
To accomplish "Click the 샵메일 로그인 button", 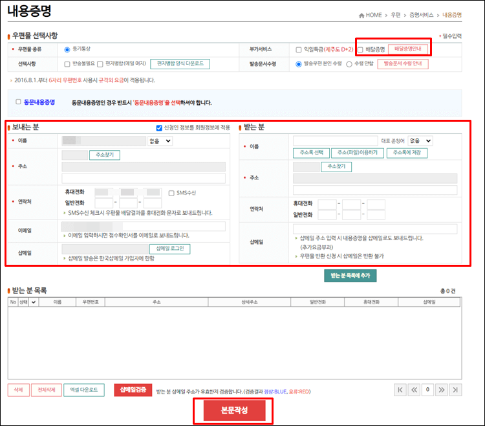I will click(170, 249).
